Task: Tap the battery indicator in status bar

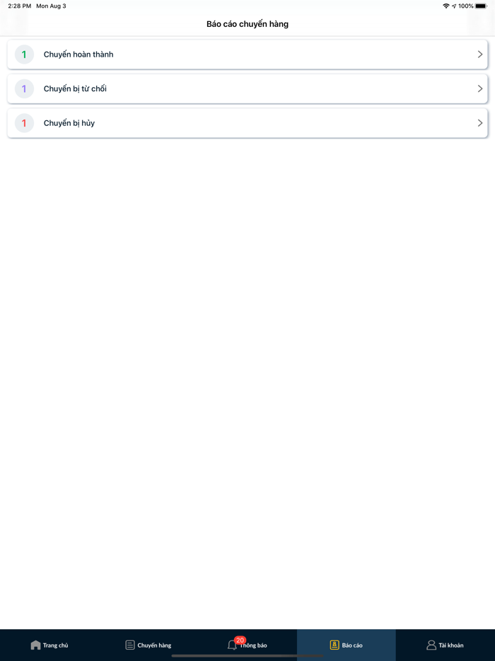Action: tap(481, 6)
